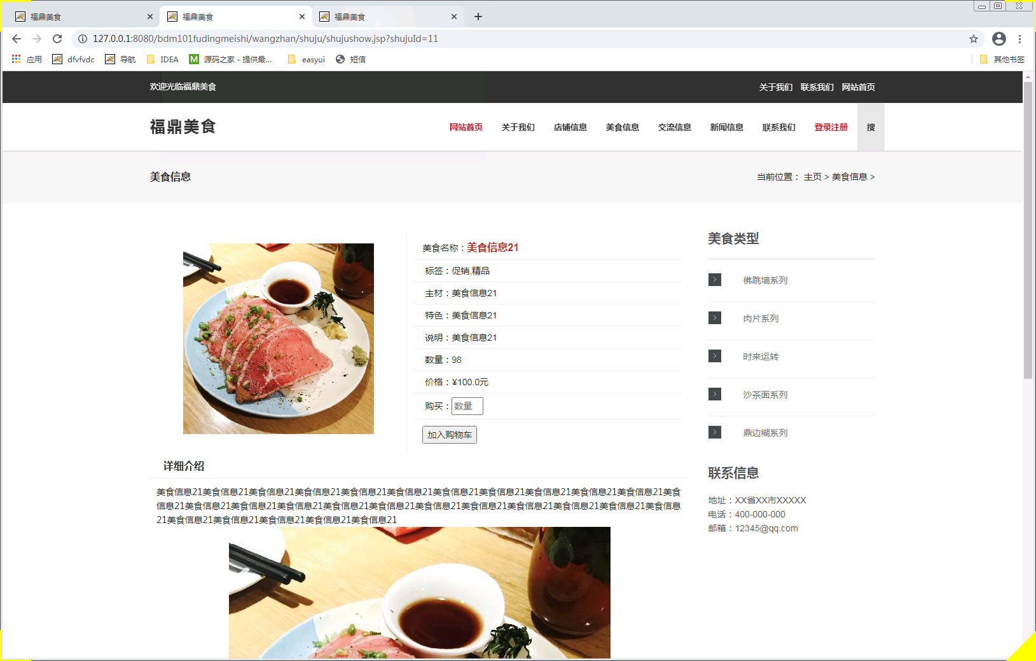1036x661 pixels.
Task: Open the 时来运转 category
Action: 761,357
